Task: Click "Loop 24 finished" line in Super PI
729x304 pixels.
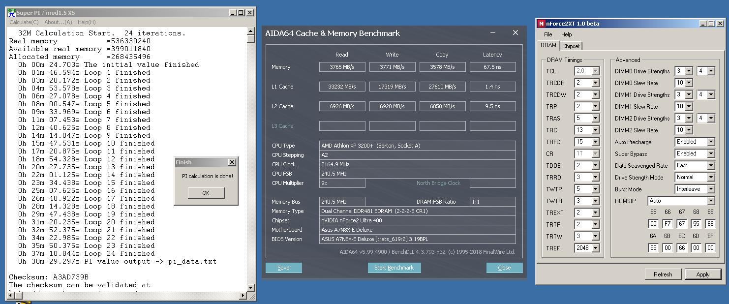Action: (x=86, y=253)
